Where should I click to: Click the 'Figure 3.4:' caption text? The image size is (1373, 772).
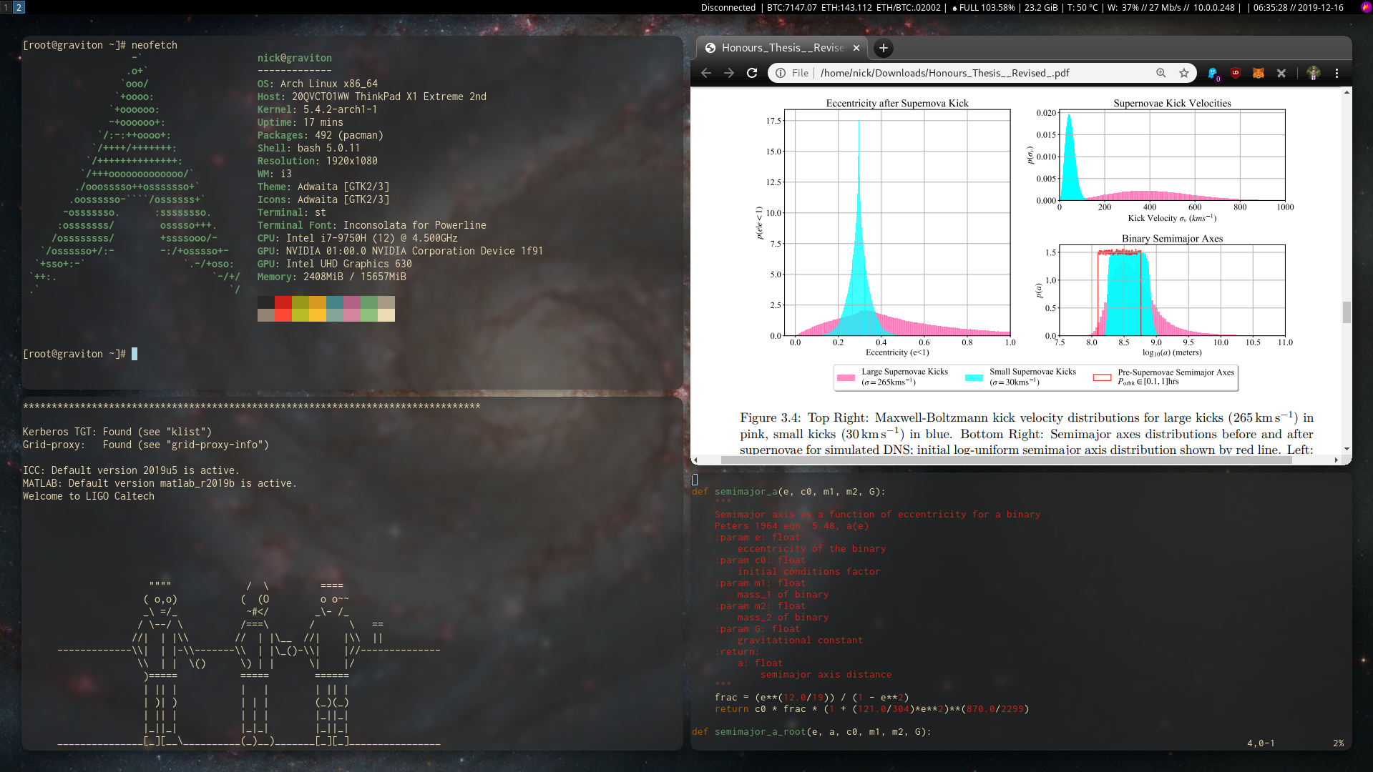pyautogui.click(x=770, y=417)
